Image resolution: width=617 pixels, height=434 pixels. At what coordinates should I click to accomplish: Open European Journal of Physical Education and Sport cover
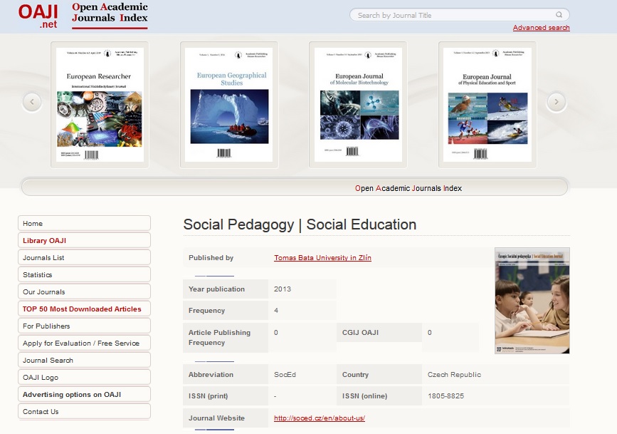[x=487, y=105]
